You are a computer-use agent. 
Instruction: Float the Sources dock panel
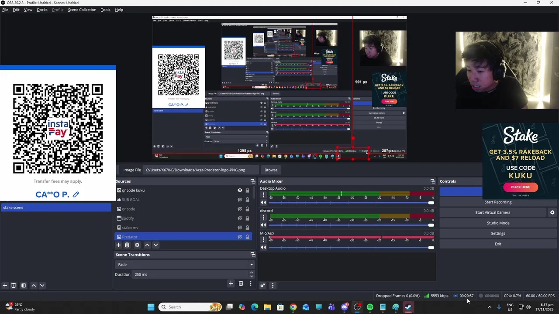point(253,181)
